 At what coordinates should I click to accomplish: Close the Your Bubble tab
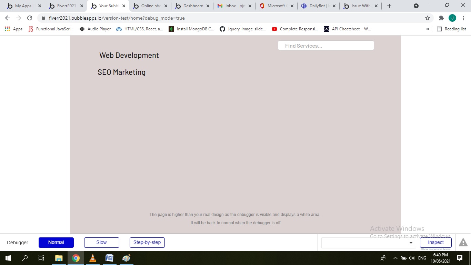[124, 6]
